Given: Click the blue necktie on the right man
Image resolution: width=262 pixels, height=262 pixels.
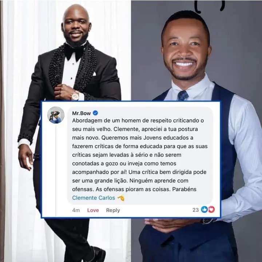Looking at the screenshot, I should (183, 96).
